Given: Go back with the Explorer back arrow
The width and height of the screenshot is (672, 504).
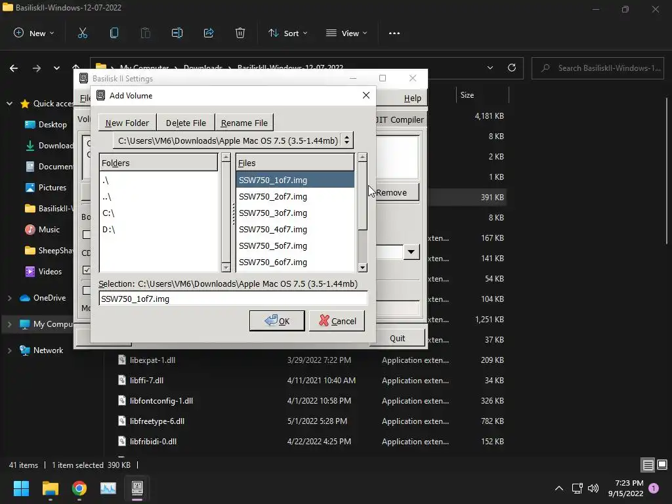Looking at the screenshot, I should pos(14,68).
